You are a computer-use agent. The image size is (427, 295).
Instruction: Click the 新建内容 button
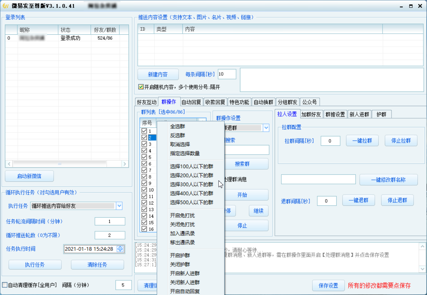[x=158, y=74]
